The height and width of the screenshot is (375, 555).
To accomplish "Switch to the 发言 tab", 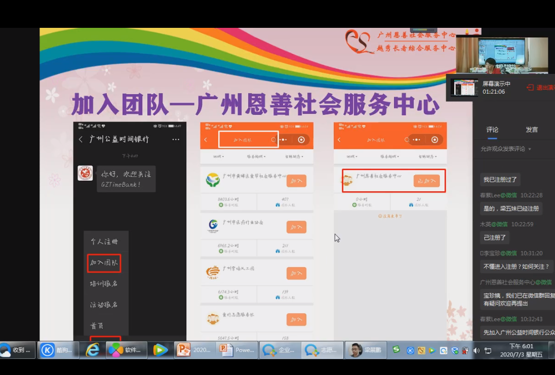I will [x=532, y=130].
